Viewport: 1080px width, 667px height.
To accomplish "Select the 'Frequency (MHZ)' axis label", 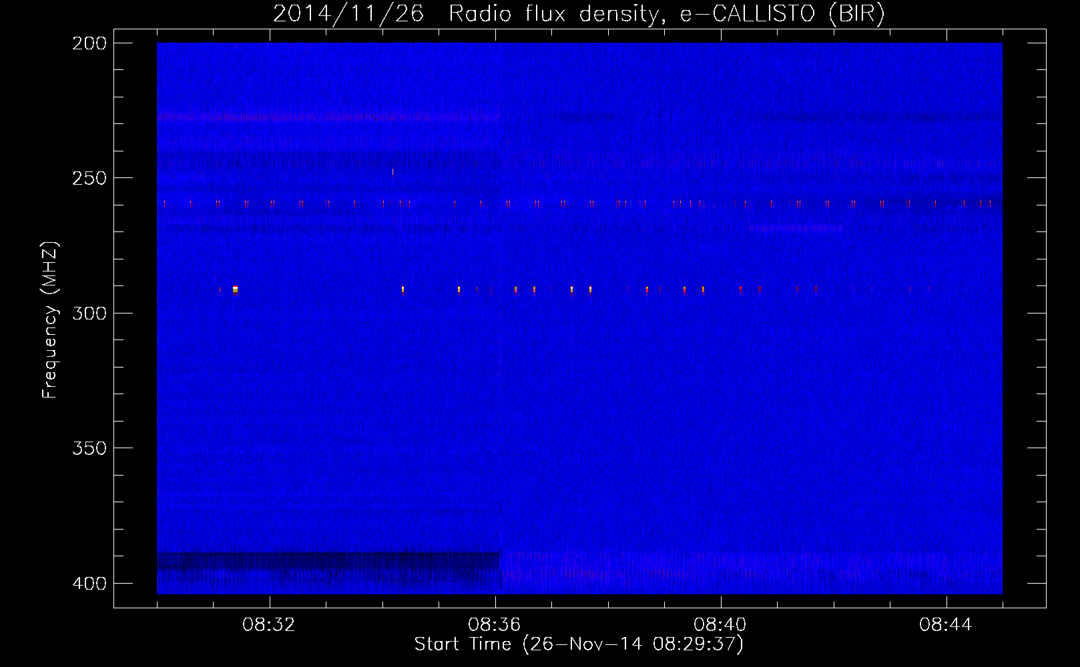I will (x=50, y=320).
